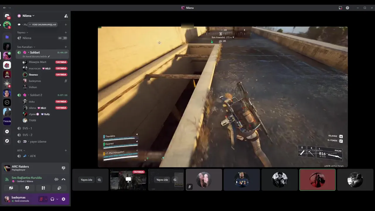Toggle the camera on or off
375x211 pixels.
(x=11, y=188)
